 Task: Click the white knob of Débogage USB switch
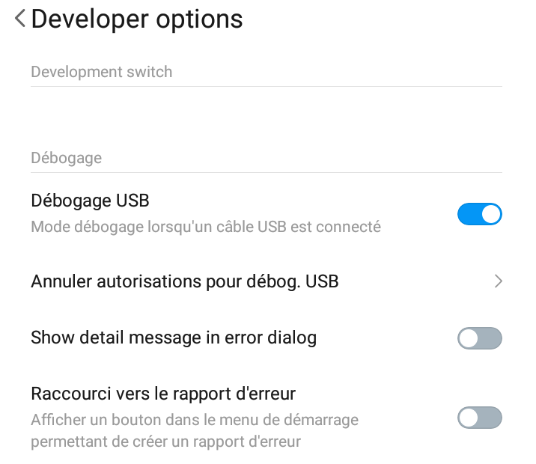(491, 214)
